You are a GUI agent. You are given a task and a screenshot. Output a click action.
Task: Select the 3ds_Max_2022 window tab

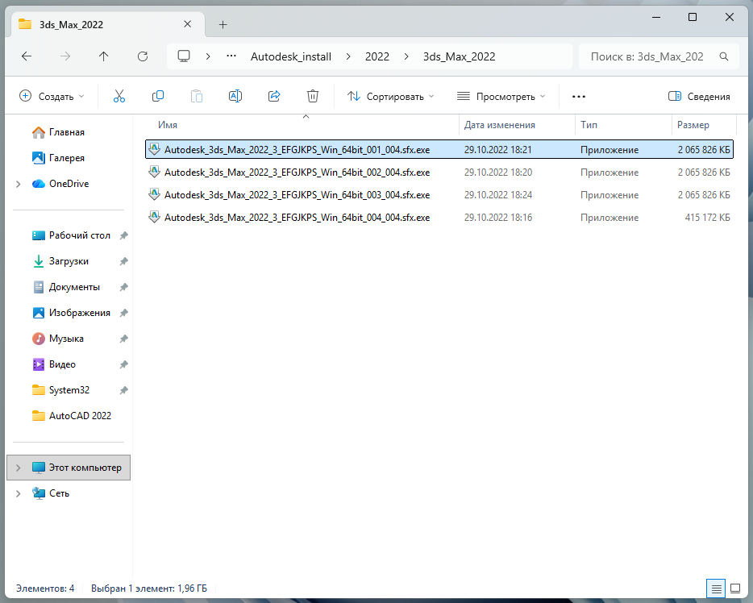click(108, 24)
